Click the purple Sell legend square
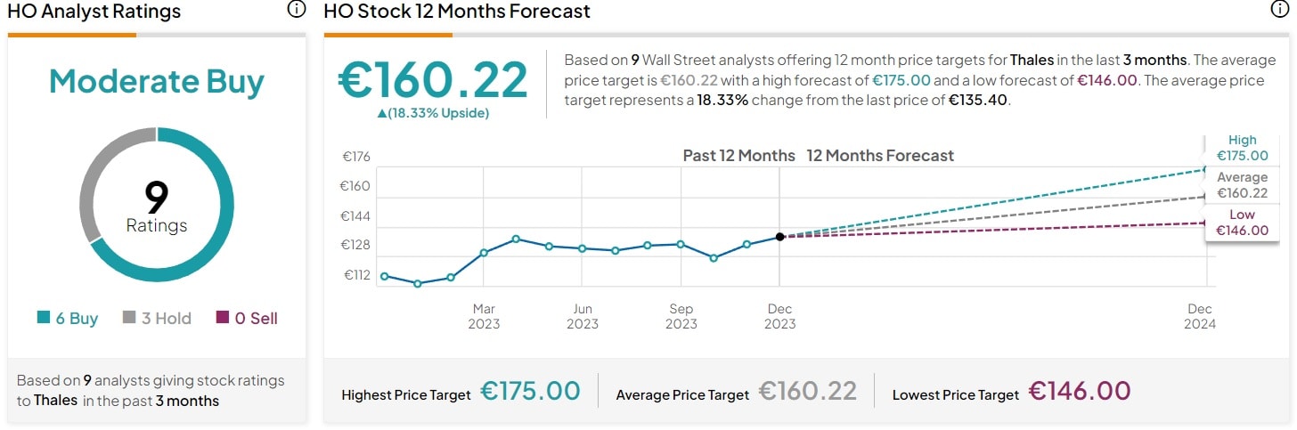This screenshot has width=1297, height=430. coord(223,318)
